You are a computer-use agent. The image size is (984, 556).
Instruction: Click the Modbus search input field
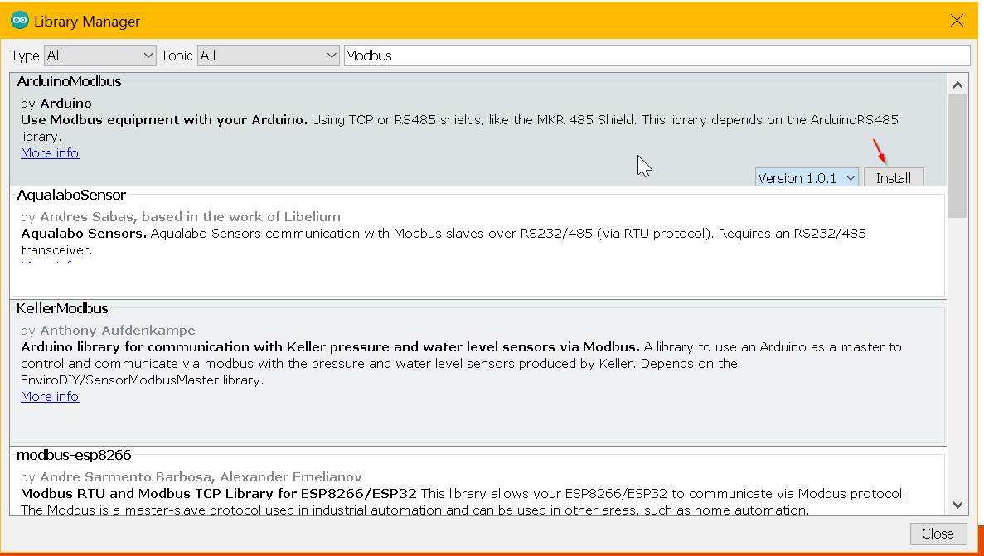tap(657, 56)
